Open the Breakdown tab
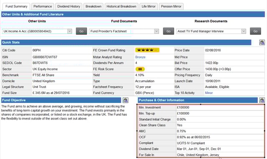This screenshot has width=267, height=159. [x=93, y=7]
